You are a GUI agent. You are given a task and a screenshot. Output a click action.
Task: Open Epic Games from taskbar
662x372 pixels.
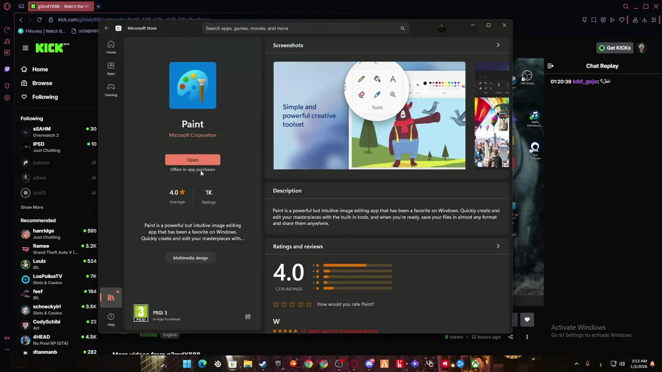[278, 364]
